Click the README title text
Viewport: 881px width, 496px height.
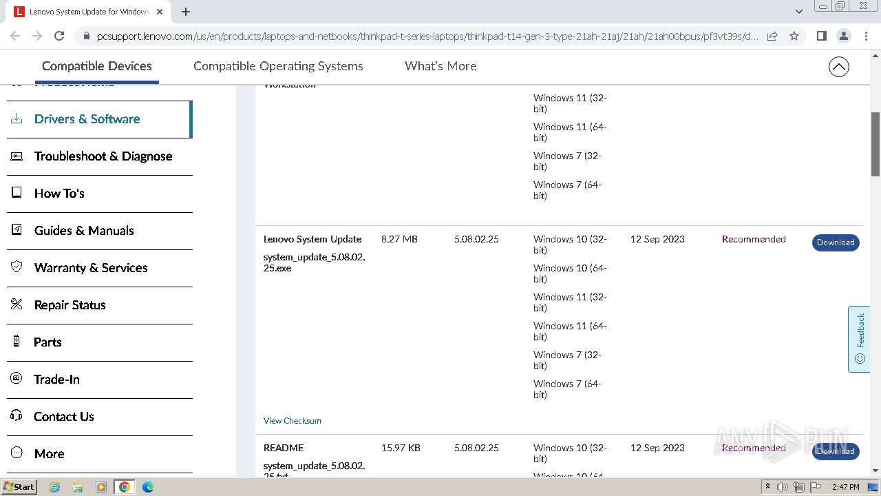(284, 448)
